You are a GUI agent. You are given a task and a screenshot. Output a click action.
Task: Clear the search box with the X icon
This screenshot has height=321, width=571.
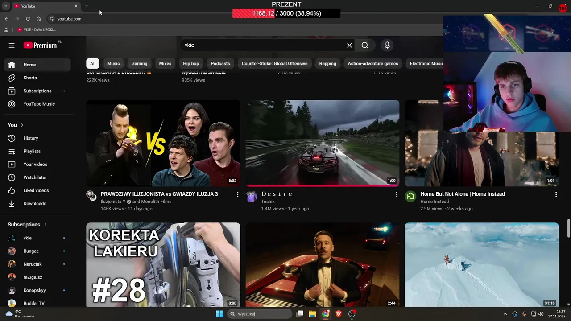(349, 45)
